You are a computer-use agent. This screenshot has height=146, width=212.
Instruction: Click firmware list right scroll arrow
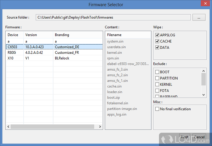click(100, 127)
